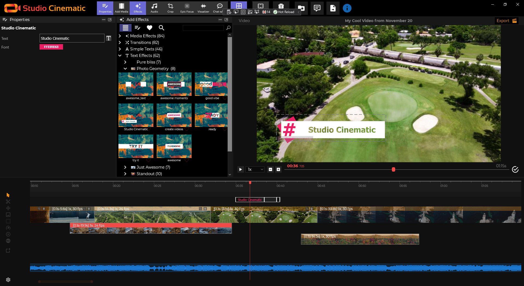Open the Audio tab in toolbar
524x286 pixels.
tap(154, 8)
